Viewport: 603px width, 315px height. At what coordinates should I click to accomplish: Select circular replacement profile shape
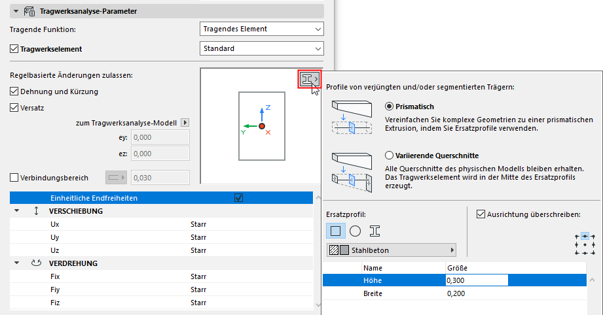(355, 231)
